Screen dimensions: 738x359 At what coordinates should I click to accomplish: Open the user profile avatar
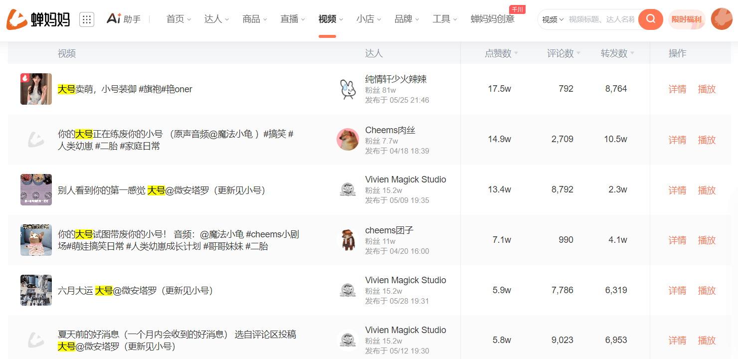[721, 19]
